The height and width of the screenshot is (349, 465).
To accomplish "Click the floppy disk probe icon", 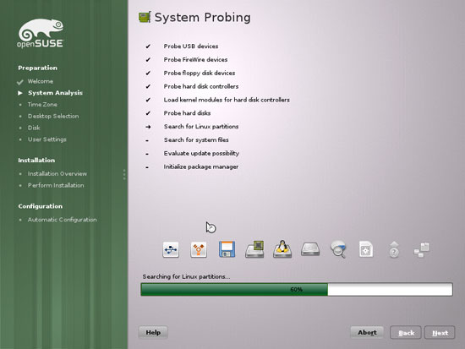I will (227, 249).
